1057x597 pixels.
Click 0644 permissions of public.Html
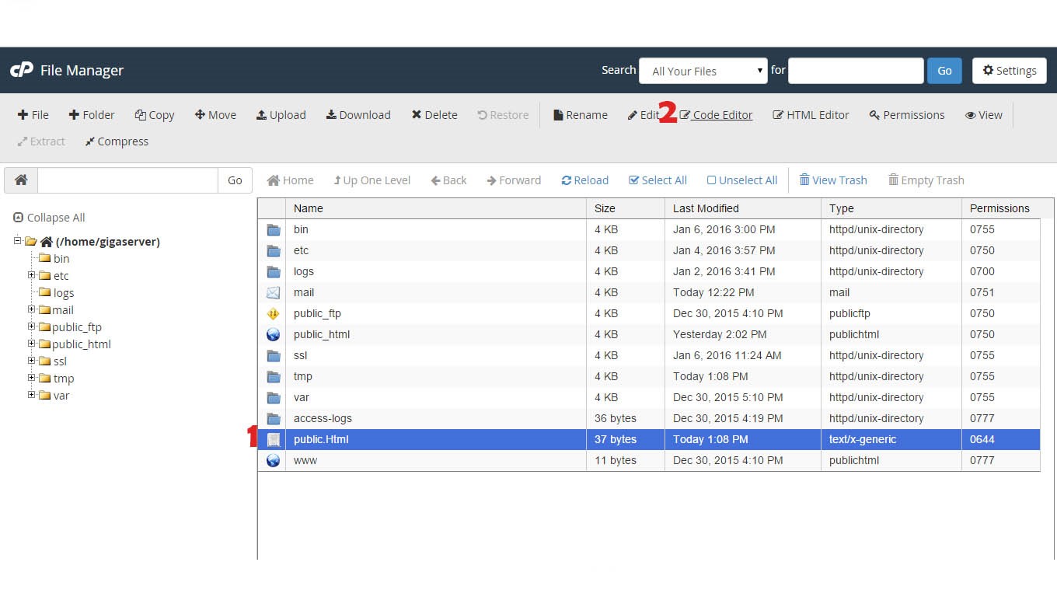coord(982,439)
